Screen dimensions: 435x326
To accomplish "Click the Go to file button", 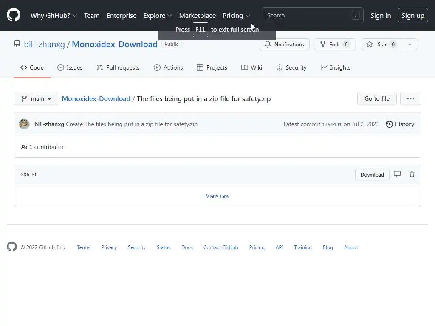I will coord(377,98).
